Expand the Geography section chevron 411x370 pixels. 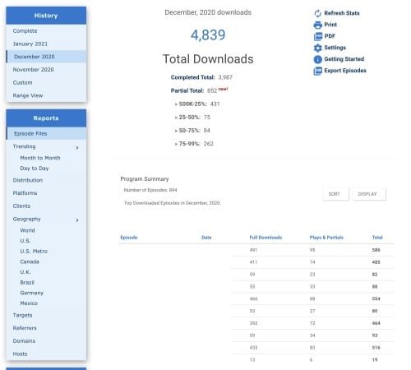pos(77,220)
